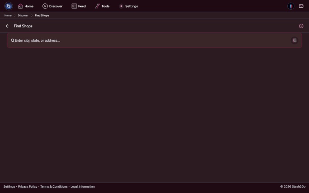Focus the city, state, or address field
Image resolution: width=309 pixels, height=193 pixels.
click(x=151, y=41)
